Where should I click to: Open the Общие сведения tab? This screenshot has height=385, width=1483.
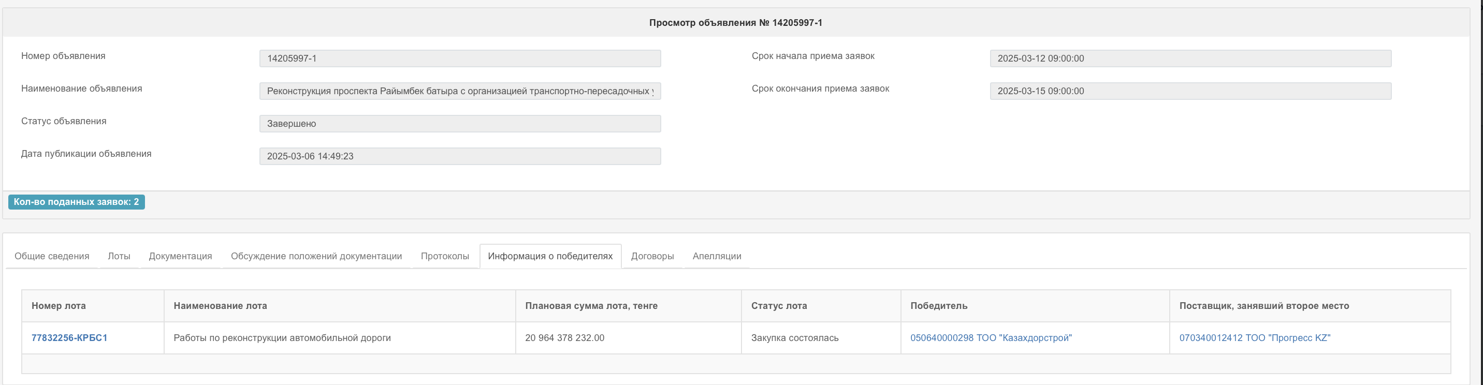52,256
